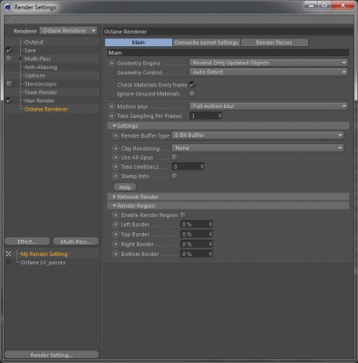Toggle the Save checkbox in the left list
The width and height of the screenshot is (358, 363).
(9, 50)
